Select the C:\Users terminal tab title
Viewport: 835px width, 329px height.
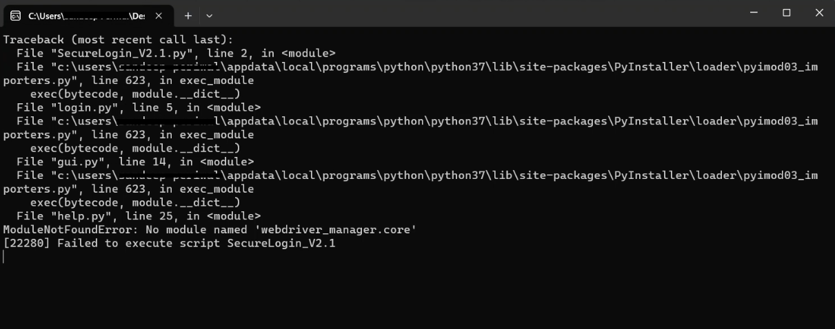86,15
